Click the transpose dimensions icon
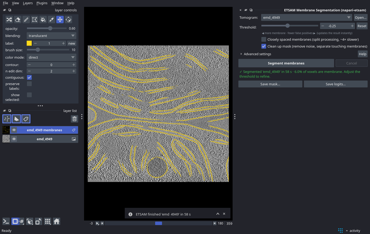The image size is (370, 234). [38, 221]
